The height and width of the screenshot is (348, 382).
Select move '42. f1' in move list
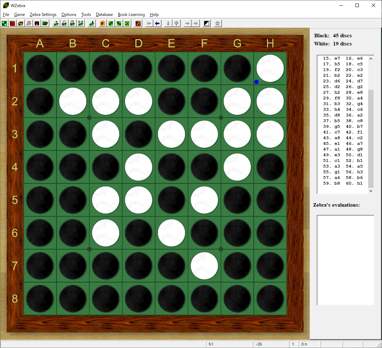pos(354,132)
